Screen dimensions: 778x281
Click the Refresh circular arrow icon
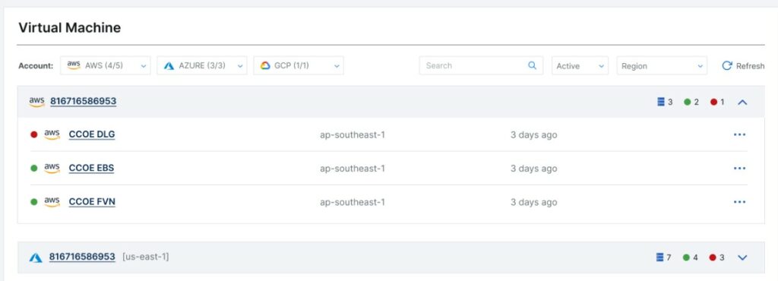[x=727, y=66]
